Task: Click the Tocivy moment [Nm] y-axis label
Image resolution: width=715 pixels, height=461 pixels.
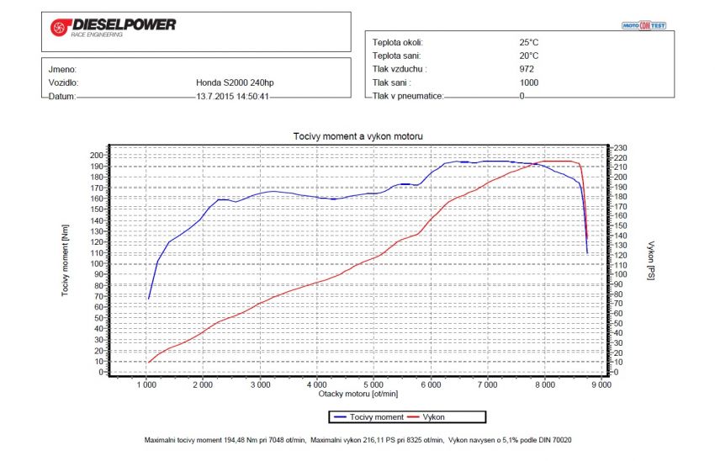Action: tap(66, 262)
